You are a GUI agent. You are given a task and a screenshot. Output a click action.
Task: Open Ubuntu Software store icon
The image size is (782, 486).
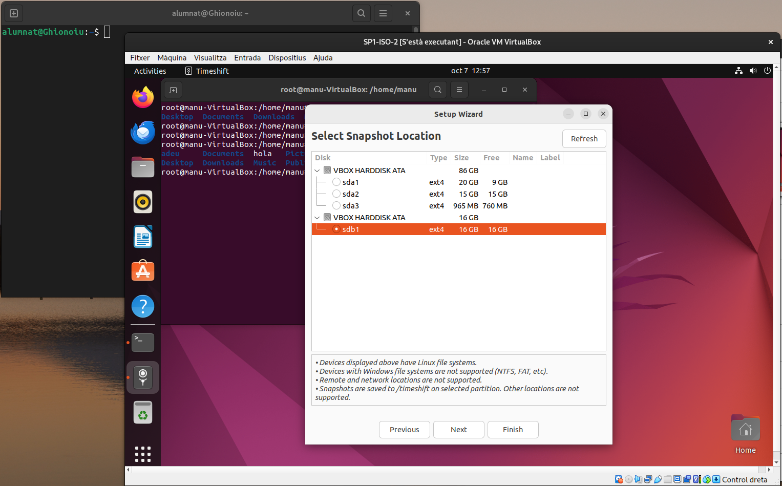tap(143, 271)
